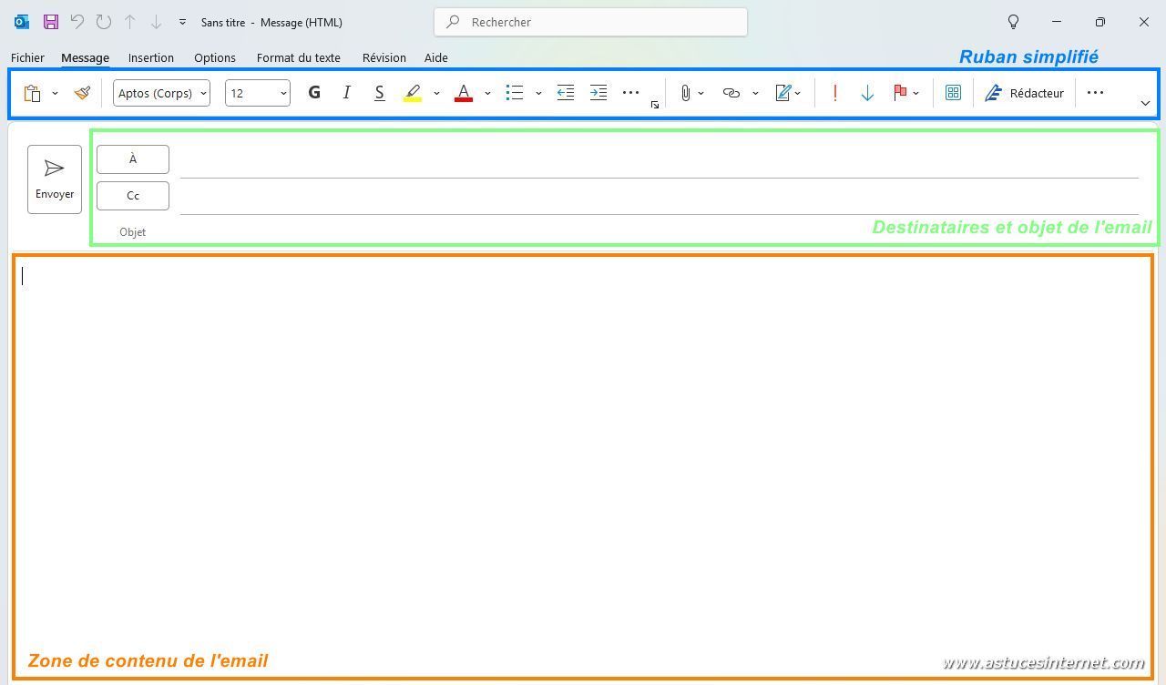
Task: Open the Aide tab
Action: [x=436, y=57]
